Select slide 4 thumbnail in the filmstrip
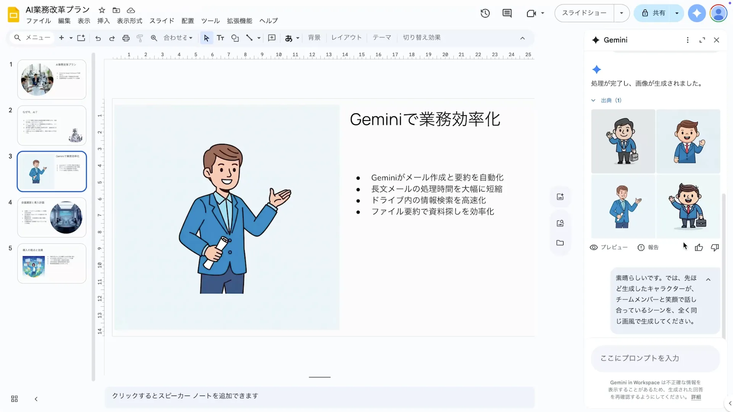The width and height of the screenshot is (733, 412). (x=52, y=217)
